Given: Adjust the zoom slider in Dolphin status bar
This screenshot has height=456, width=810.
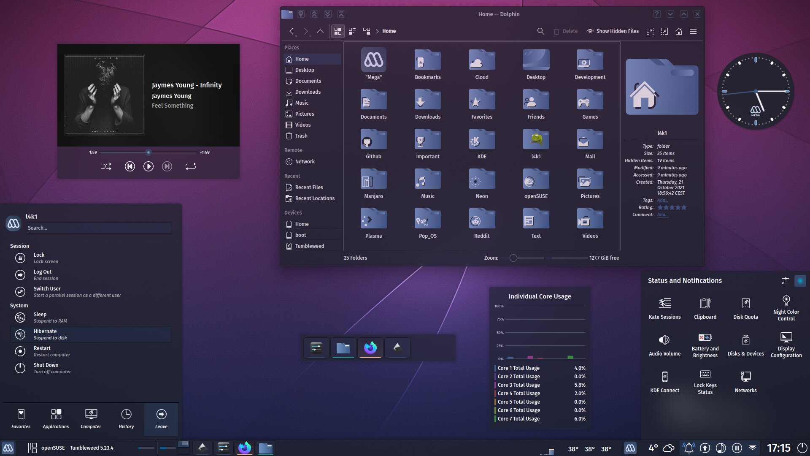Looking at the screenshot, I should click(513, 258).
